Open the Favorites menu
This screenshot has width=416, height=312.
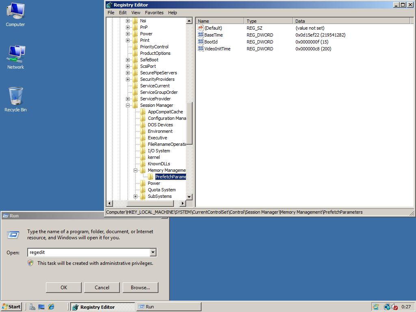[154, 13]
